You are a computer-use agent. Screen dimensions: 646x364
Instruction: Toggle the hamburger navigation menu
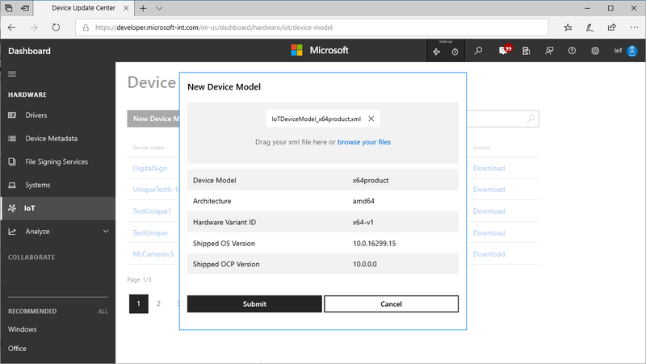[x=12, y=74]
